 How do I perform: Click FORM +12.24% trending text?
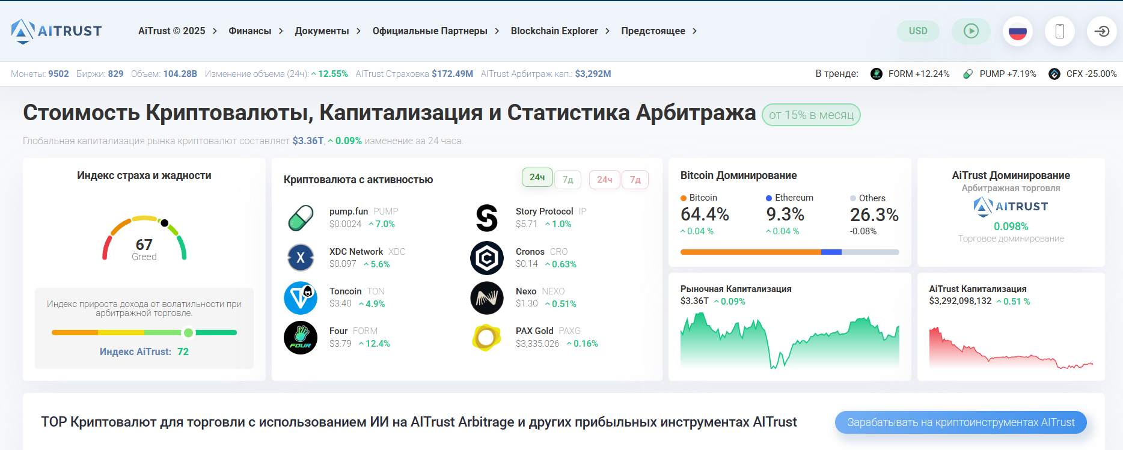click(x=919, y=74)
